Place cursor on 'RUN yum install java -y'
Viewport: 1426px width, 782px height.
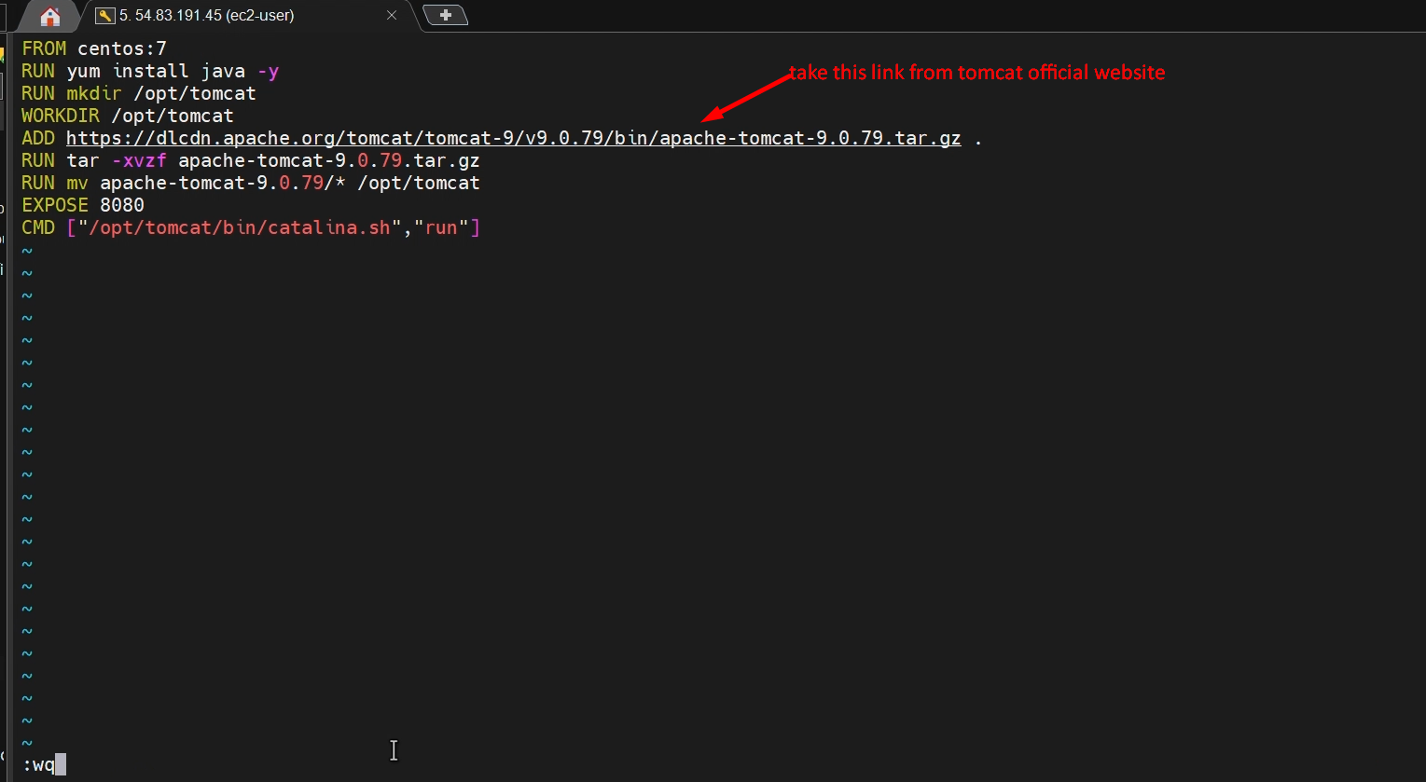[150, 71]
